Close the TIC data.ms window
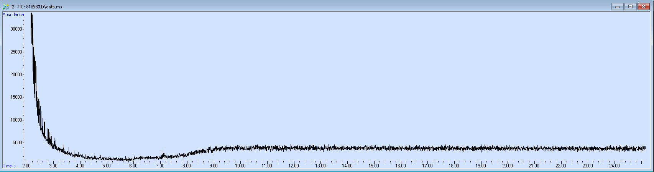Screen dimensions: 654x172 tap(643, 6)
